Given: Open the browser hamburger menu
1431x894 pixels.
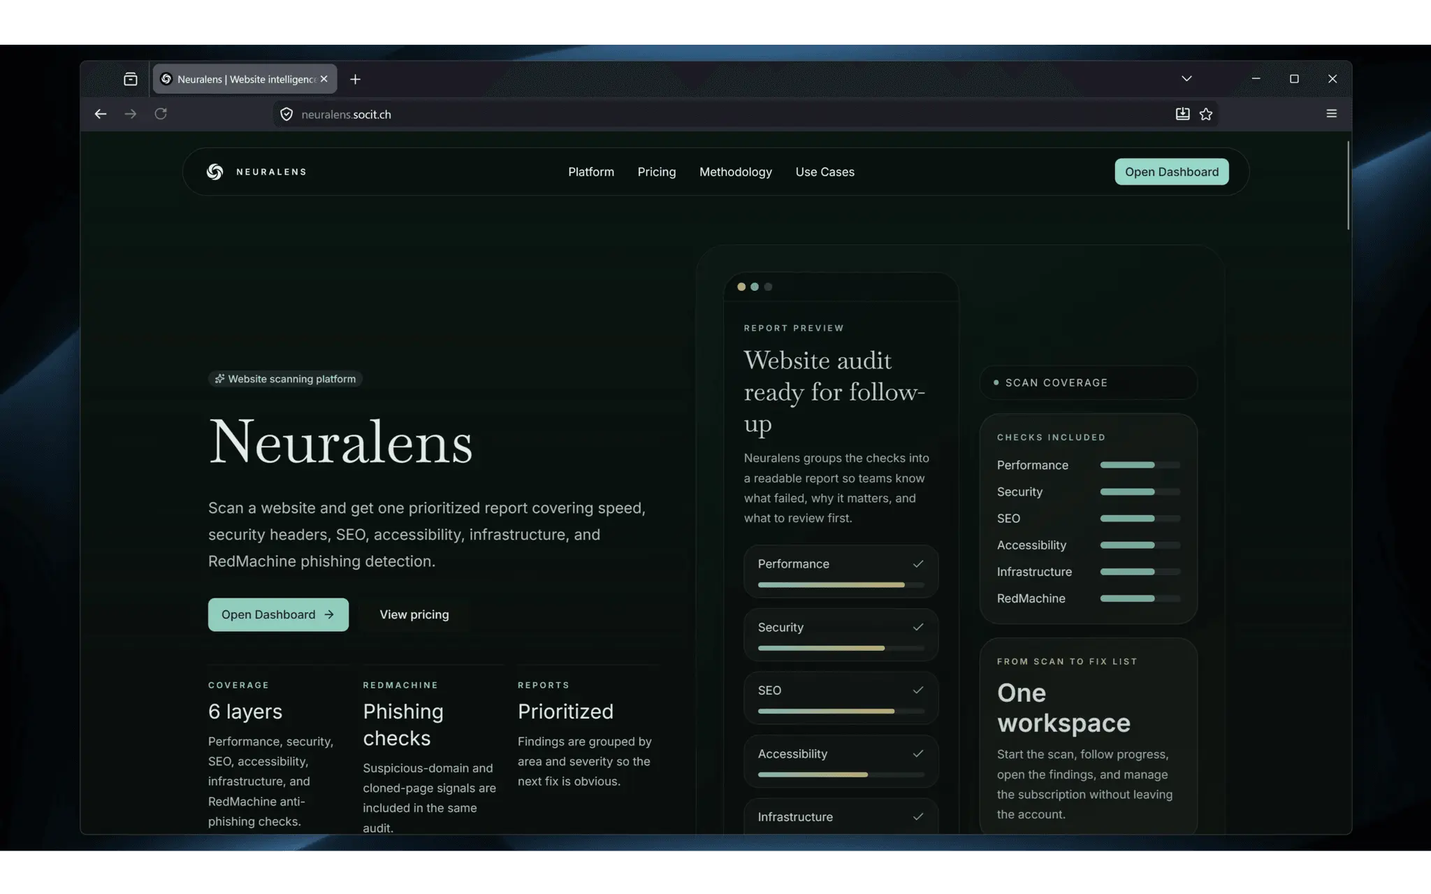Looking at the screenshot, I should tap(1332, 113).
